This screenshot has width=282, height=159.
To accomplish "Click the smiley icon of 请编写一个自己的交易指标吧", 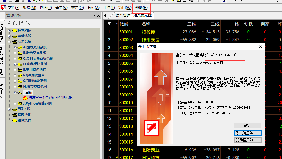I will (25, 98).
